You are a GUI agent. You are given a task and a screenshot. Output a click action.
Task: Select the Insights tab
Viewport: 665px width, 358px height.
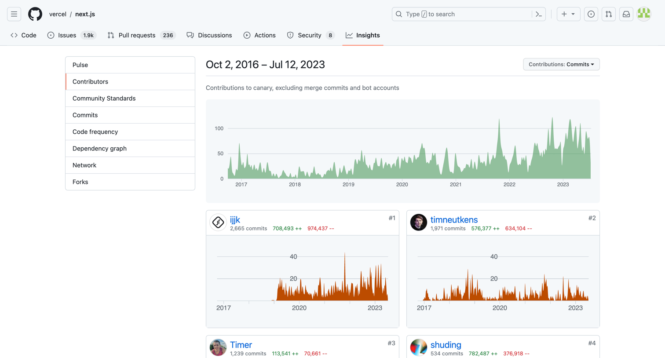pos(363,35)
